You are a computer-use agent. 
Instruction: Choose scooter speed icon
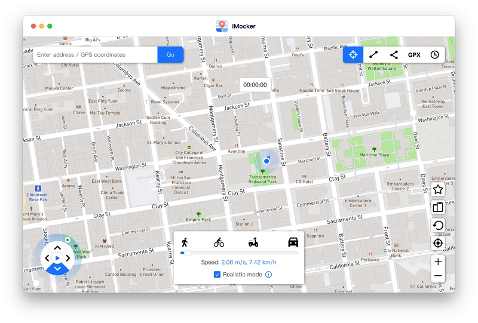click(x=253, y=242)
